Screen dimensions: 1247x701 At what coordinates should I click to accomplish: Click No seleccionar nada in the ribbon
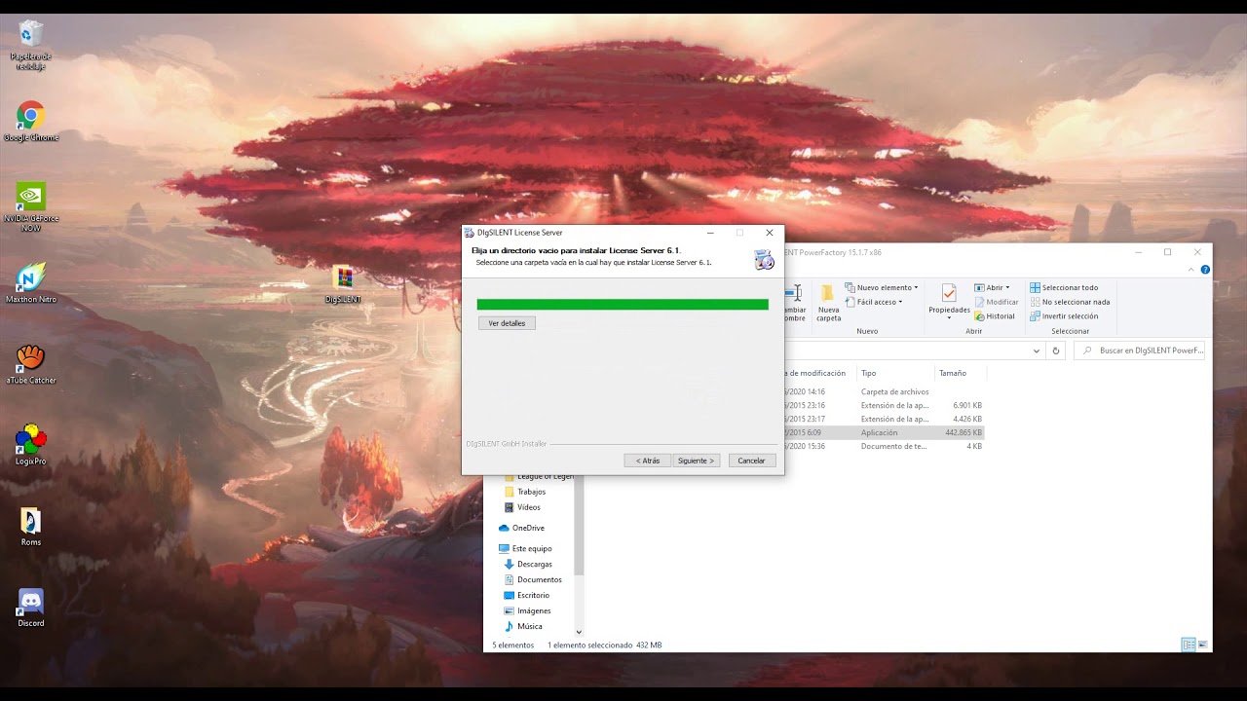tap(1070, 302)
